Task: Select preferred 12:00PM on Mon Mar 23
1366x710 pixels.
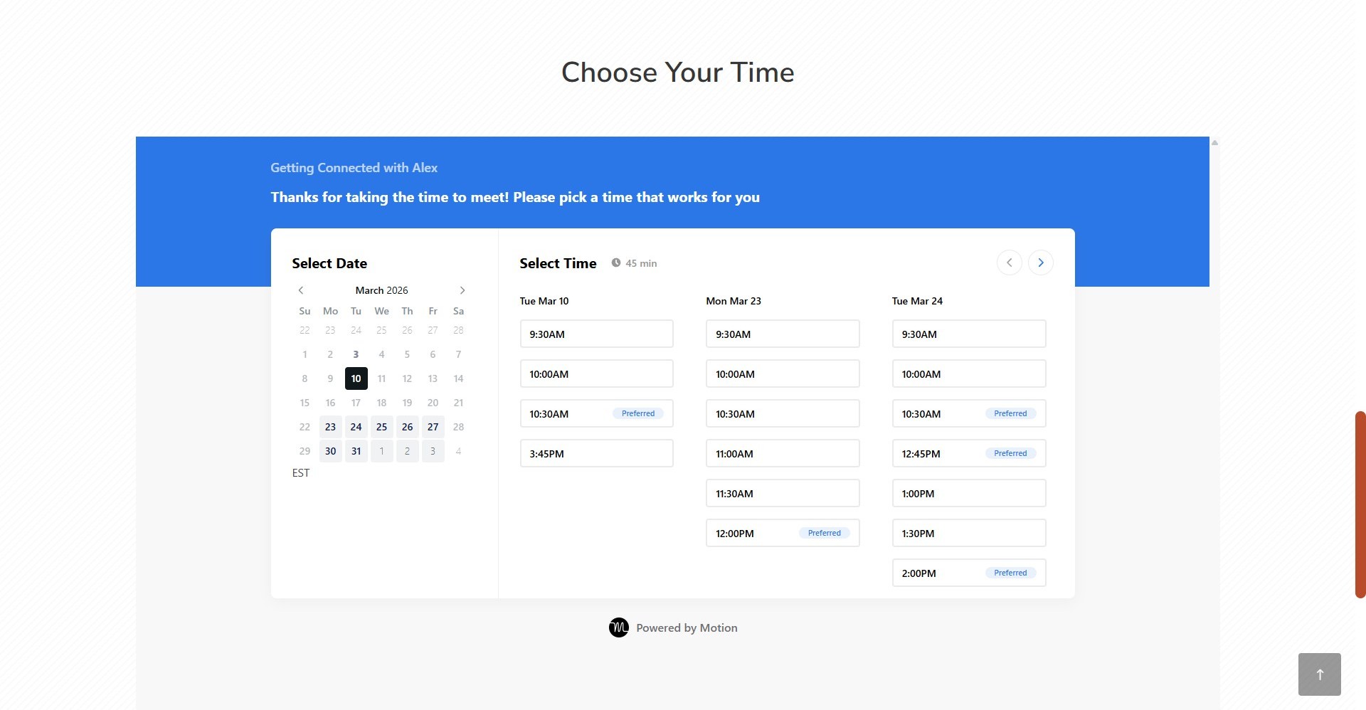Action: point(782,533)
